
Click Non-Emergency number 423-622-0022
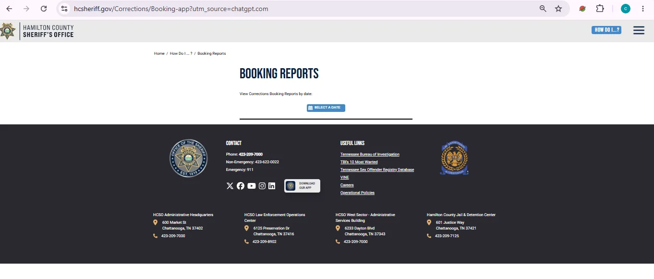click(x=267, y=162)
